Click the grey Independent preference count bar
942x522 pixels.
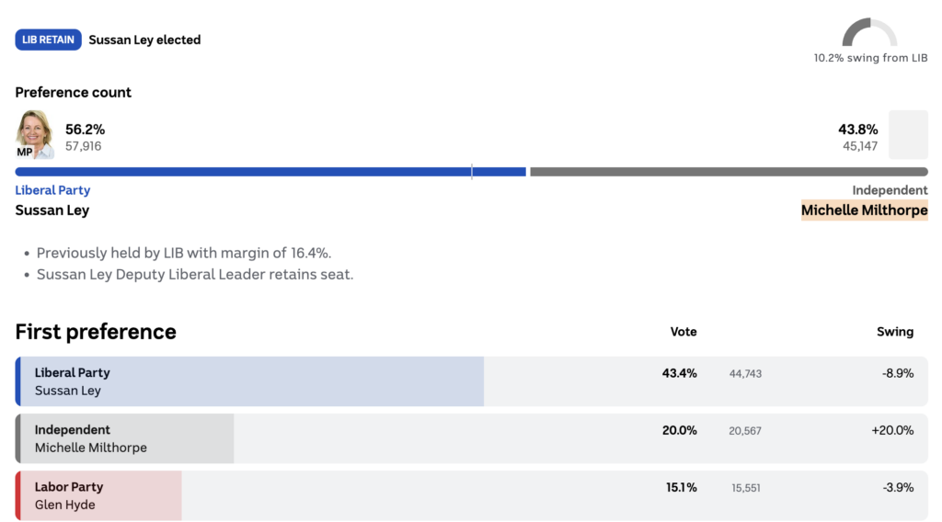coord(729,172)
